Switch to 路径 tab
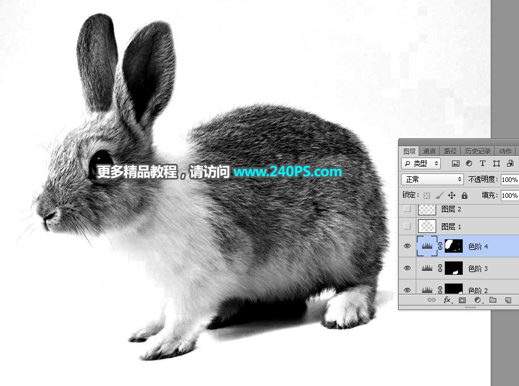Image resolution: width=519 pixels, height=386 pixels. point(450,151)
